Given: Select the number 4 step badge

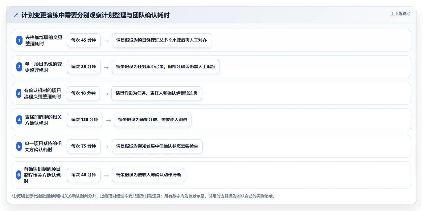Looking at the screenshot, I should click(19, 120).
